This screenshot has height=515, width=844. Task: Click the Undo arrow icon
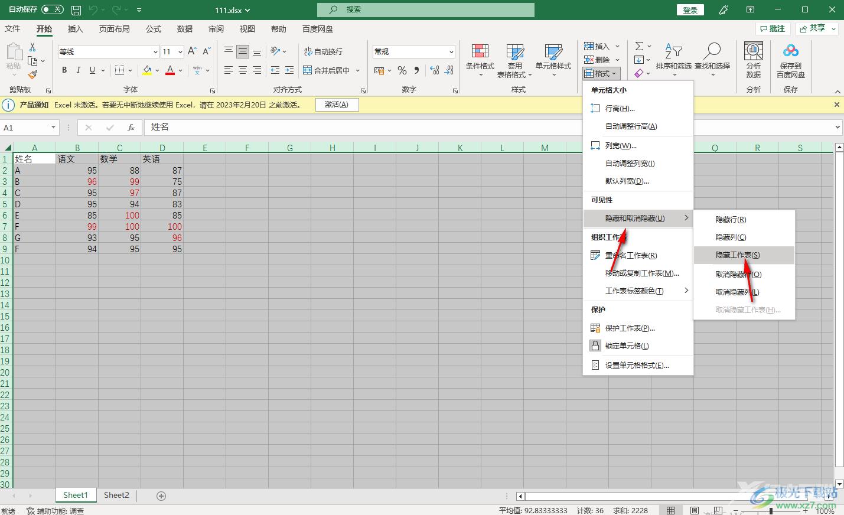(93, 10)
